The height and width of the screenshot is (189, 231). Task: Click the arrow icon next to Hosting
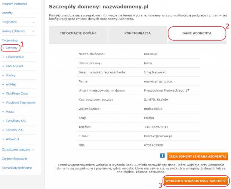(x=3, y=75)
